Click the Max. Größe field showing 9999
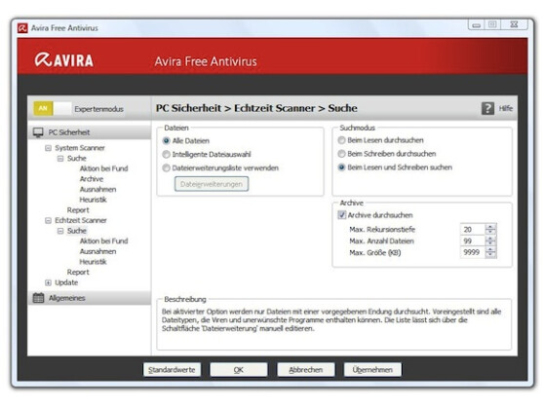Image resolution: width=543 pixels, height=407 pixels. (x=473, y=252)
